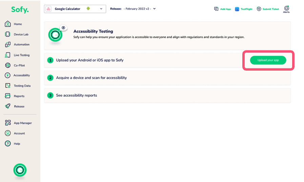304x182 pixels.
Task: Click the Google Calculator app logo
Action: pyautogui.click(x=48, y=9)
